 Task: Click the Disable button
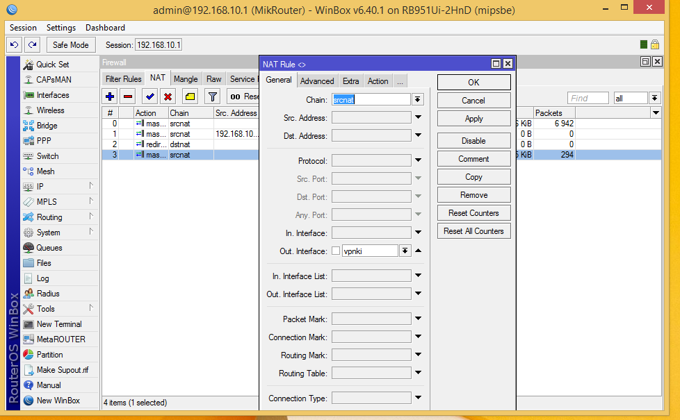(x=473, y=141)
